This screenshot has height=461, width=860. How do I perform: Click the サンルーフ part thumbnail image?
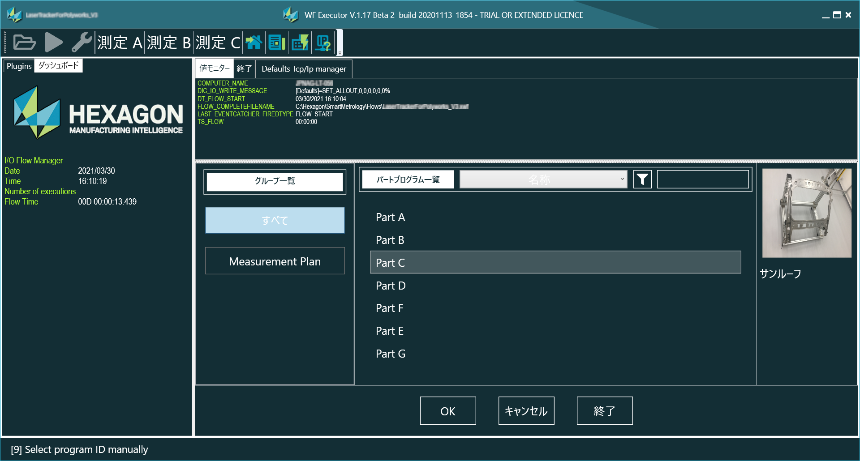[806, 213]
